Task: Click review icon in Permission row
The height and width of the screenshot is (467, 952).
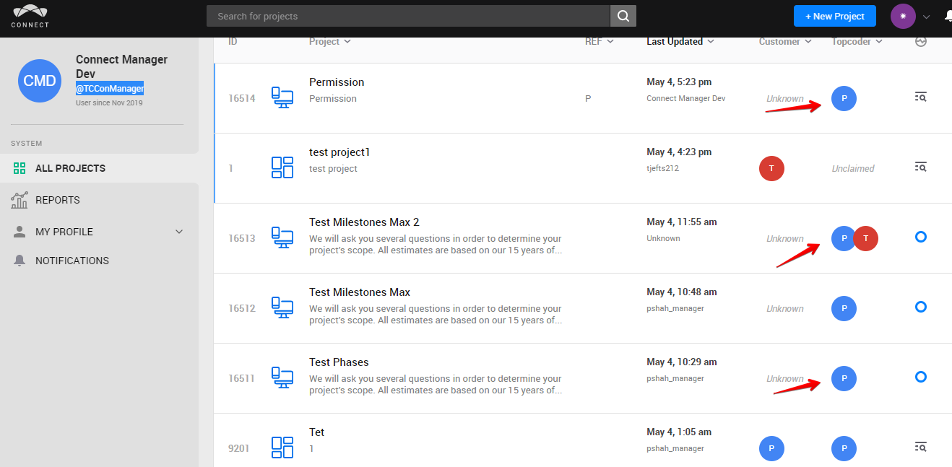Action: [x=920, y=97]
